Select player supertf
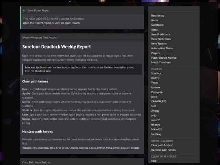 coord(155,120)
